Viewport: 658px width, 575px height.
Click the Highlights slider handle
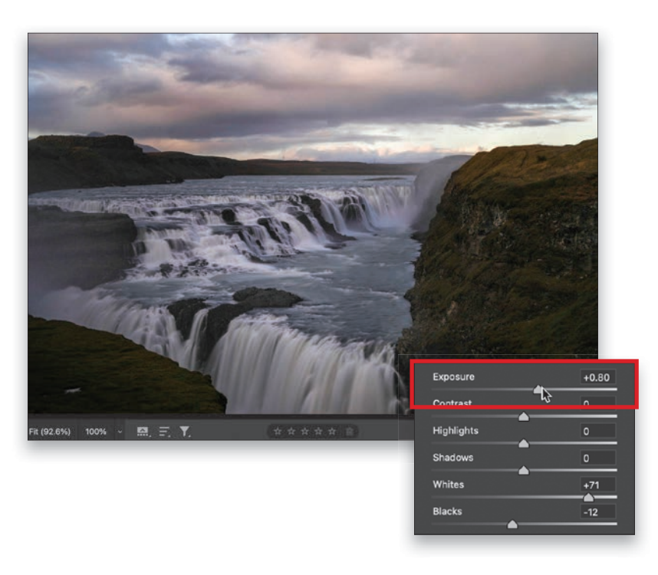pyautogui.click(x=524, y=443)
